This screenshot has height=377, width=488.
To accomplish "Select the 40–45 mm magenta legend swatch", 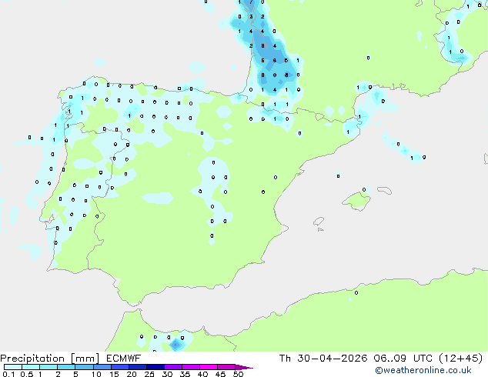I will tap(209, 367).
